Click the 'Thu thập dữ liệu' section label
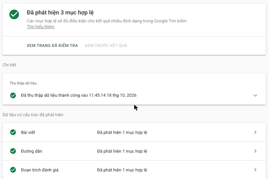Screen dimensions: 269x179 pos(23,83)
